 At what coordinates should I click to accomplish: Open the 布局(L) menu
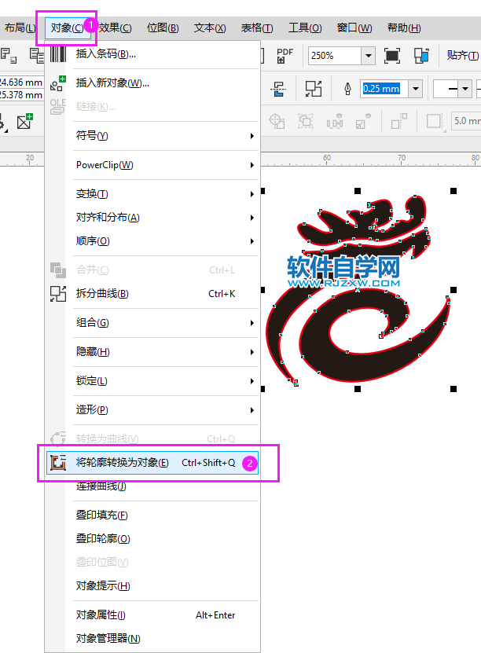[x=20, y=28]
